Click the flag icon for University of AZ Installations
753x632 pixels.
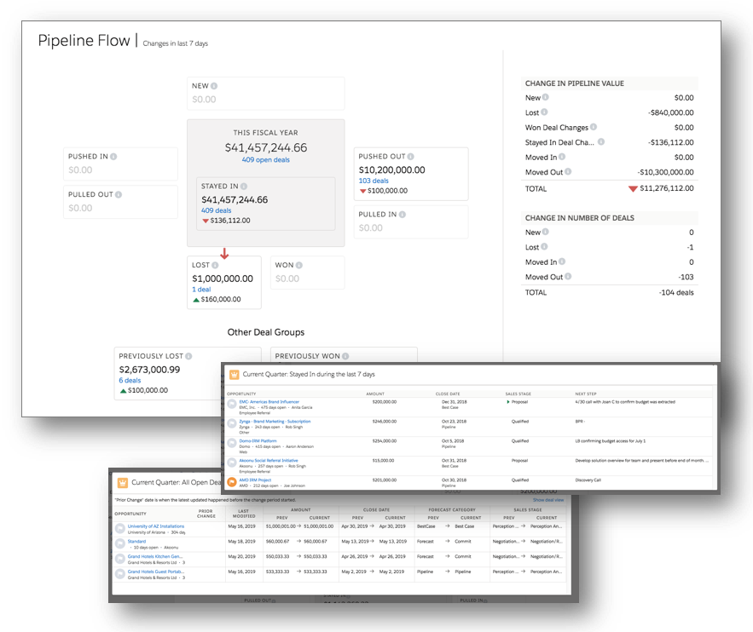tap(120, 528)
